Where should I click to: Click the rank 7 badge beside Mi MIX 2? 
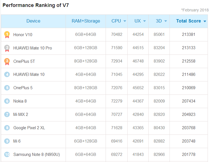pos(7,114)
